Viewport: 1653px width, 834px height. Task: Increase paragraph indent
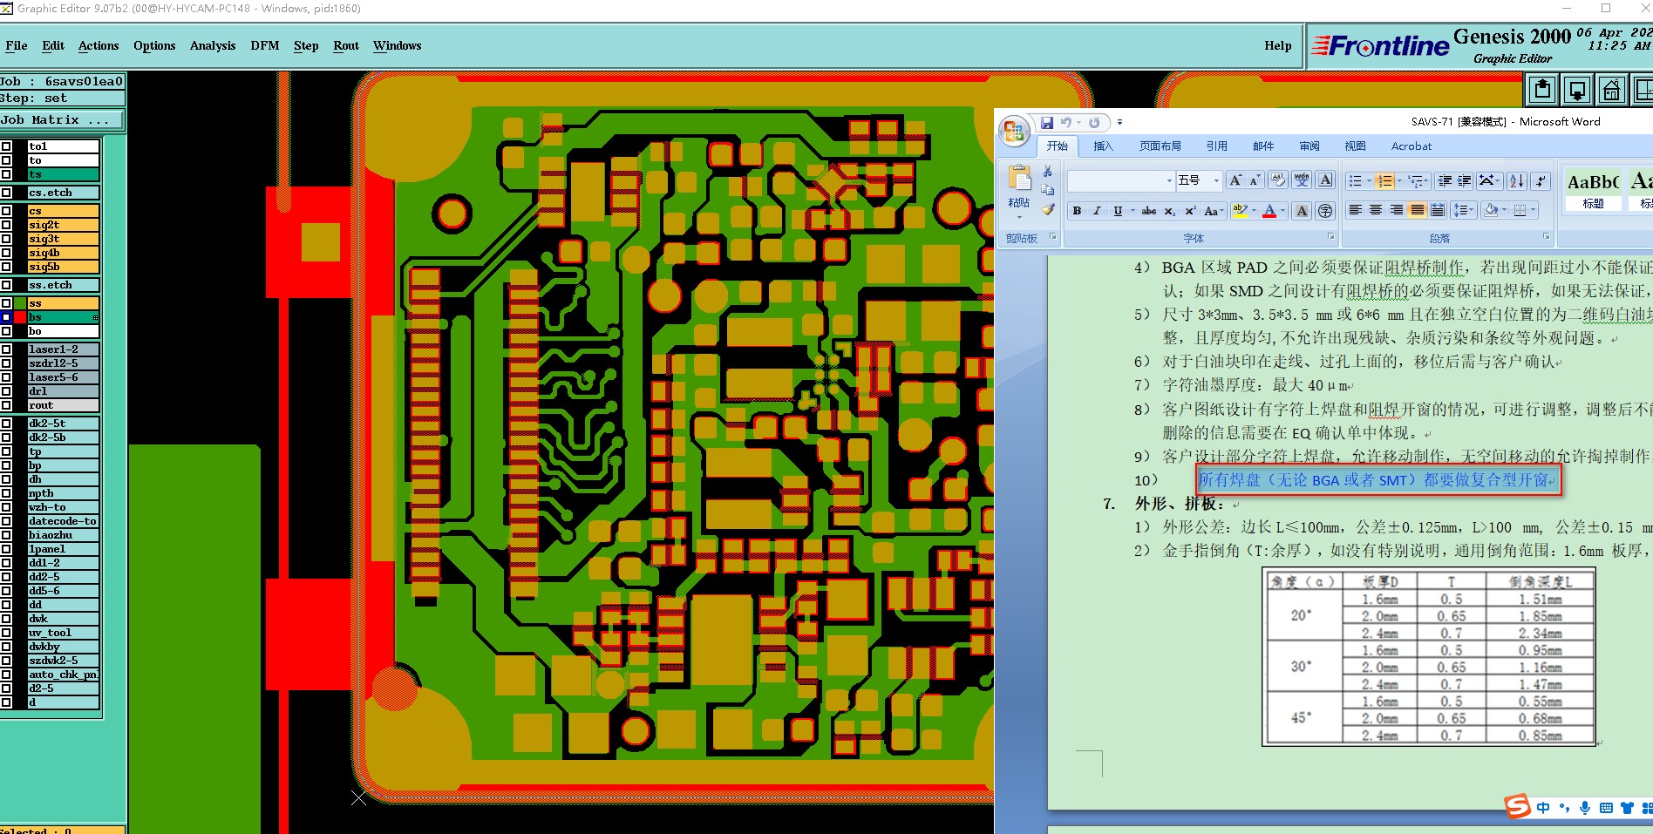pos(1465,180)
